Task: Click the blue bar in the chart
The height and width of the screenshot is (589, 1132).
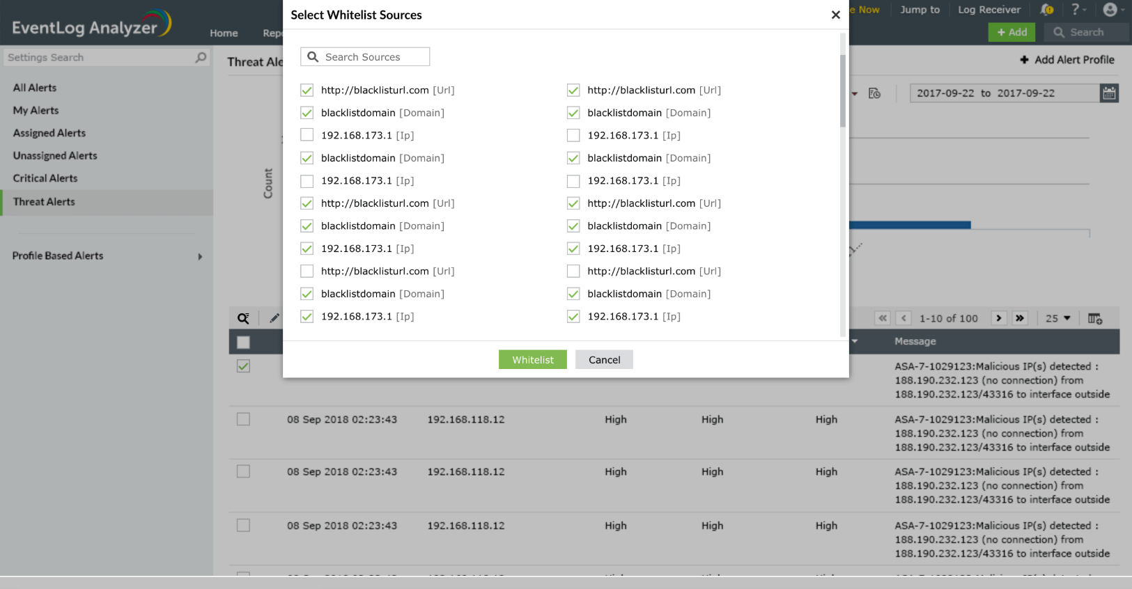Action: point(910,225)
